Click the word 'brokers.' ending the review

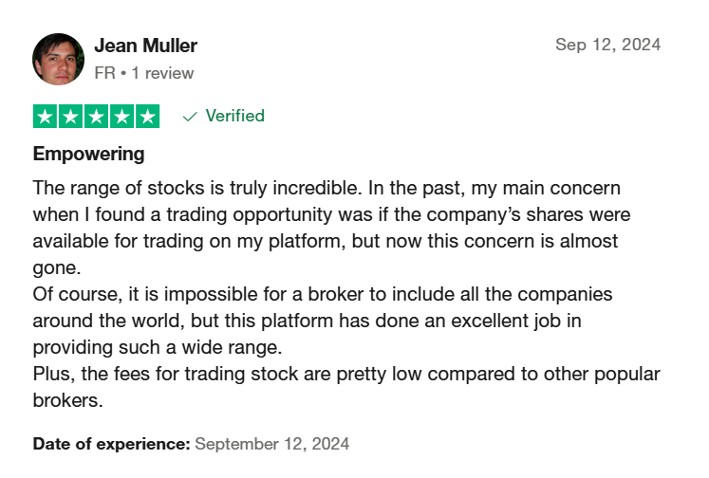pos(67,400)
